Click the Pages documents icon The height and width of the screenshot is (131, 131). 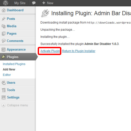pos(4,34)
